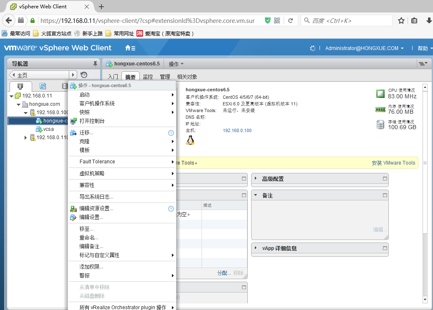Viewport: 433px width, 310px height.
Task: Open the navigator history icon
Action: pos(84,75)
